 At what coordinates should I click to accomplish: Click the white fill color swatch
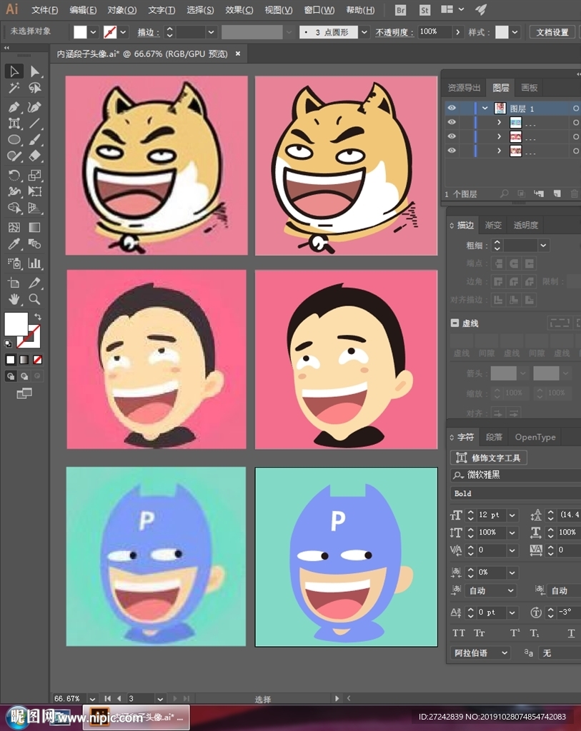[16, 323]
